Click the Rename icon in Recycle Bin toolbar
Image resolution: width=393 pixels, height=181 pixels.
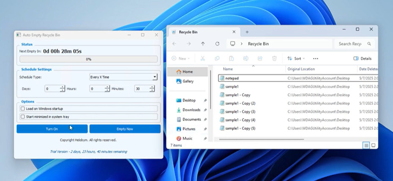(246, 59)
